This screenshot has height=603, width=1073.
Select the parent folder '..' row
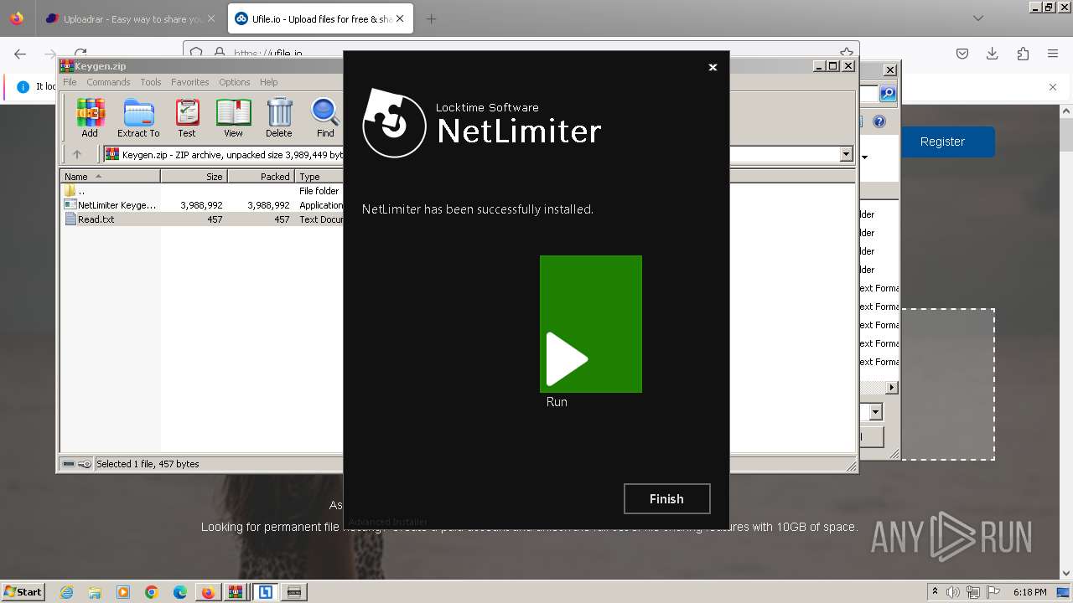coord(203,191)
